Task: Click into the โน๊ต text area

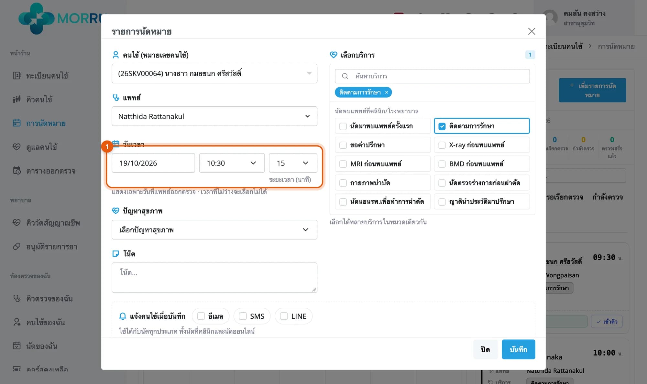Action: (x=214, y=278)
